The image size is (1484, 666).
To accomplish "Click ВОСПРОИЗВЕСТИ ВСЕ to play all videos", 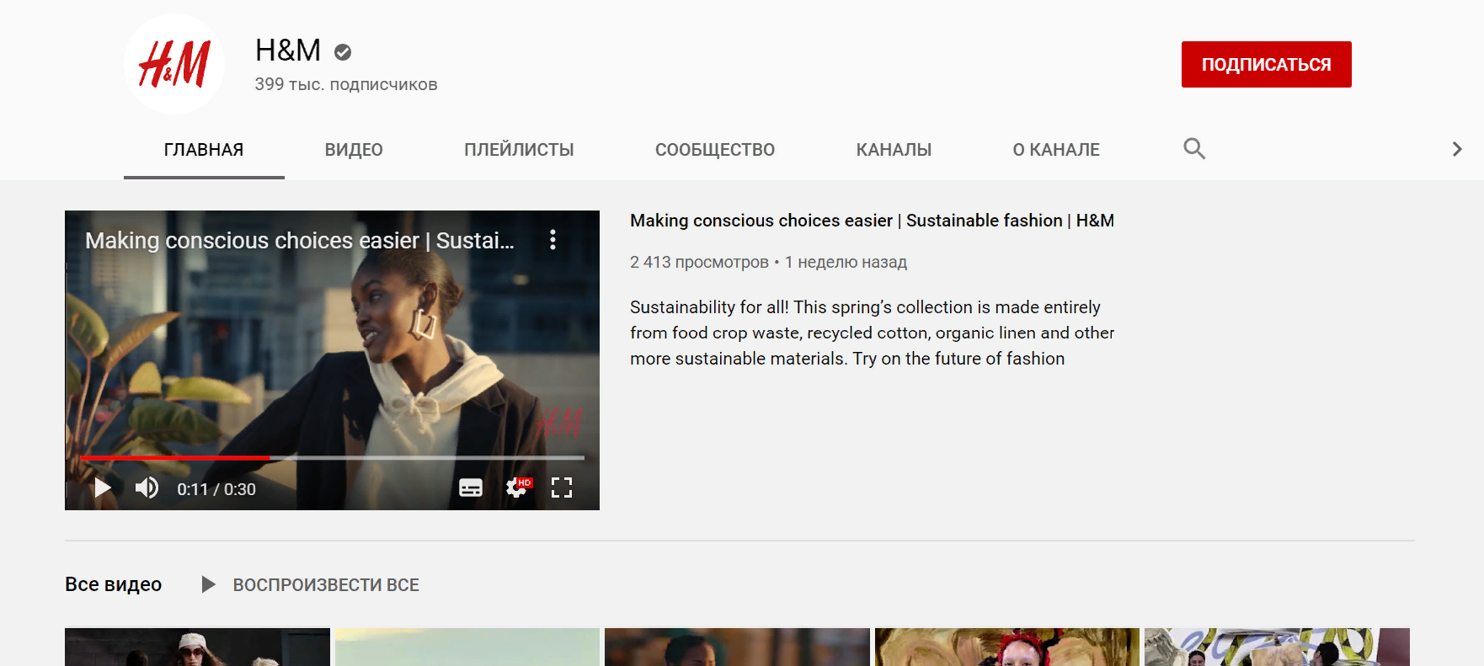I will [326, 585].
